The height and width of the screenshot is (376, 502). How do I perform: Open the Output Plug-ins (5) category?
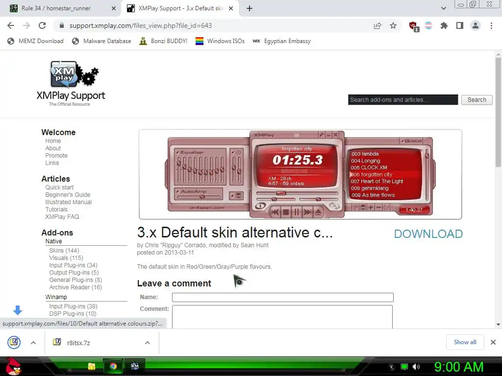click(74, 273)
